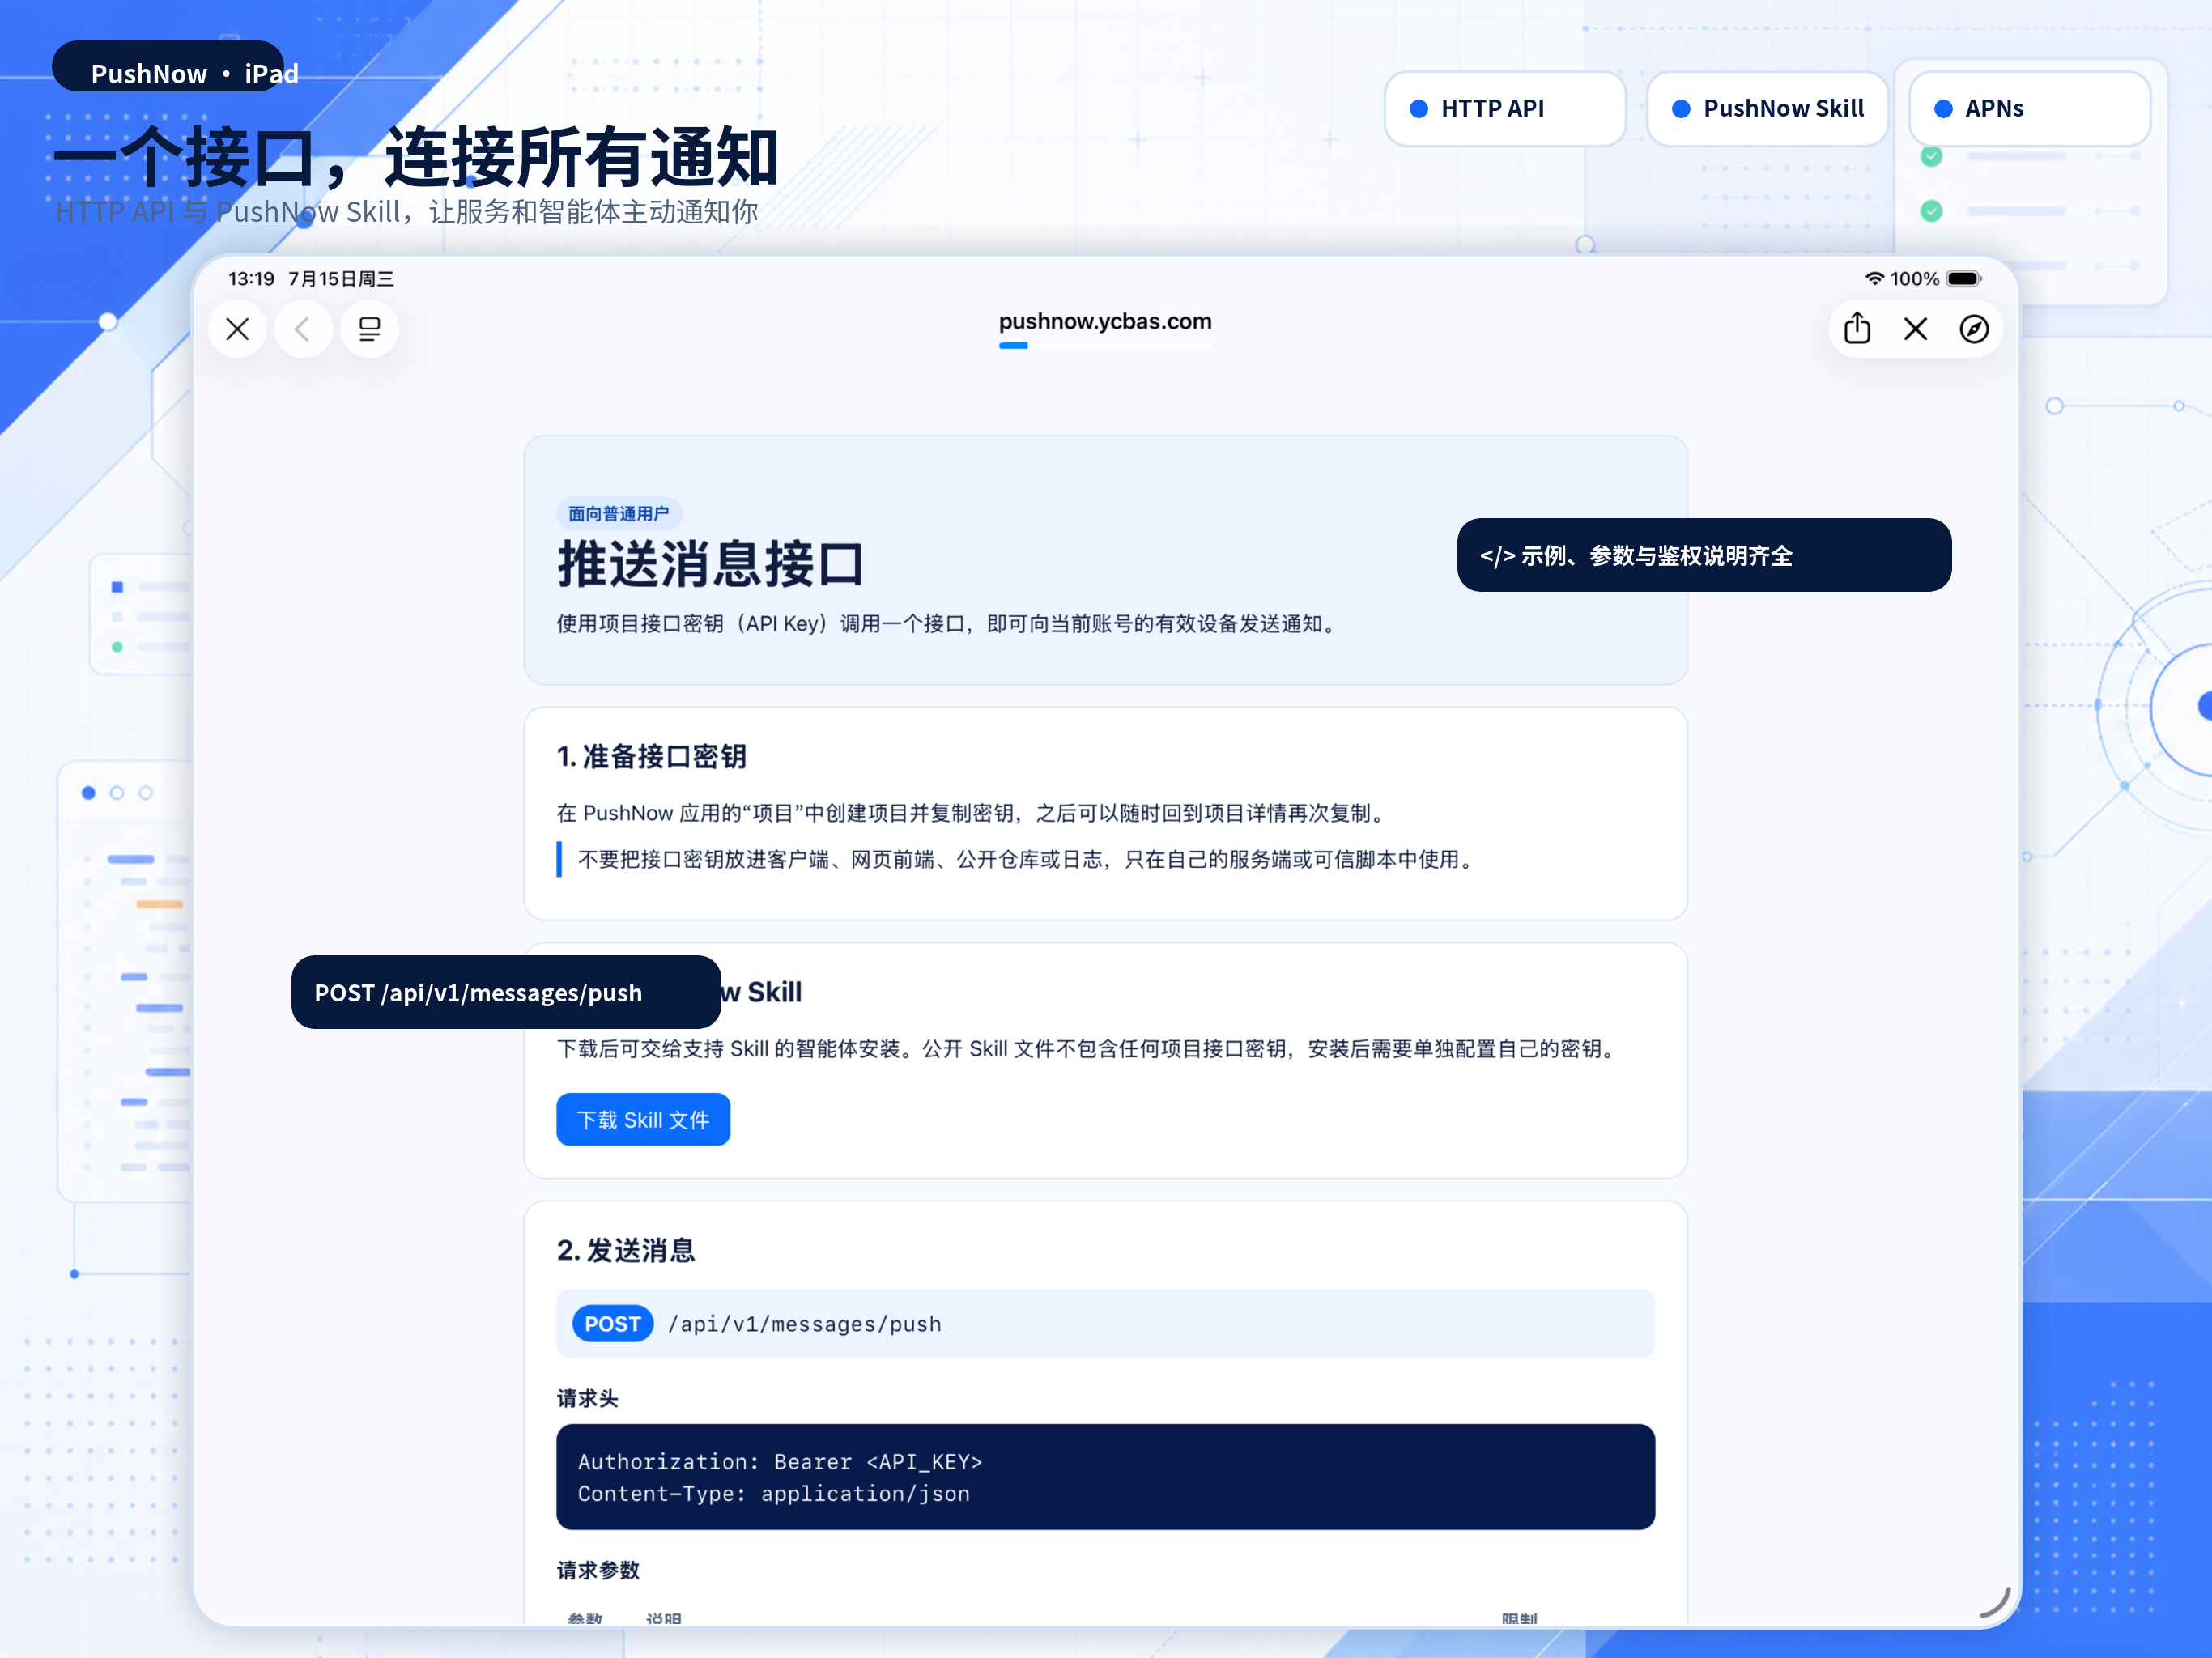Click the 2. 发送消息 heading
This screenshot has width=2212, height=1658.
pyautogui.click(x=625, y=1250)
